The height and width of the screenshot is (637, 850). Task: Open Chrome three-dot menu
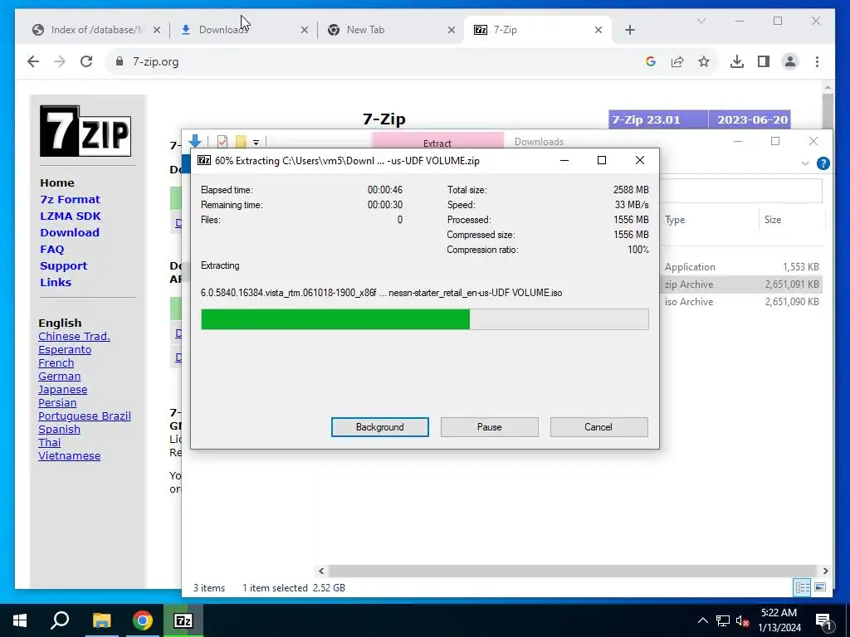(x=817, y=61)
